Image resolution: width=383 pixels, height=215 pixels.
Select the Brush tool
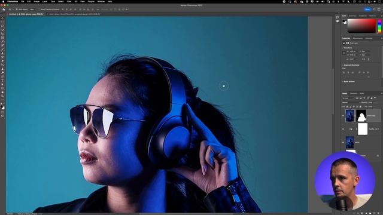pyautogui.click(x=2, y=49)
